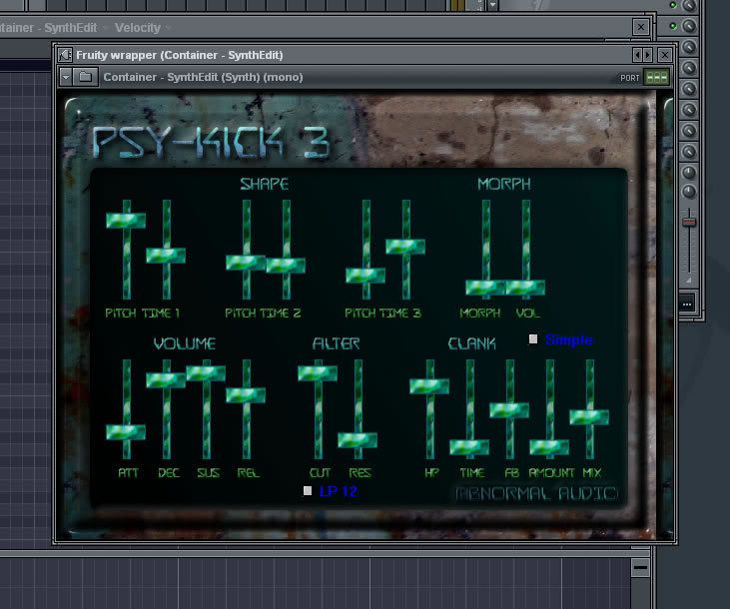730x609 pixels.
Task: Open the preset folder browser icon
Action: 85,77
